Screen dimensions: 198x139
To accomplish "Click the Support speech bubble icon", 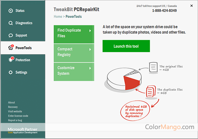I will point(11,35).
